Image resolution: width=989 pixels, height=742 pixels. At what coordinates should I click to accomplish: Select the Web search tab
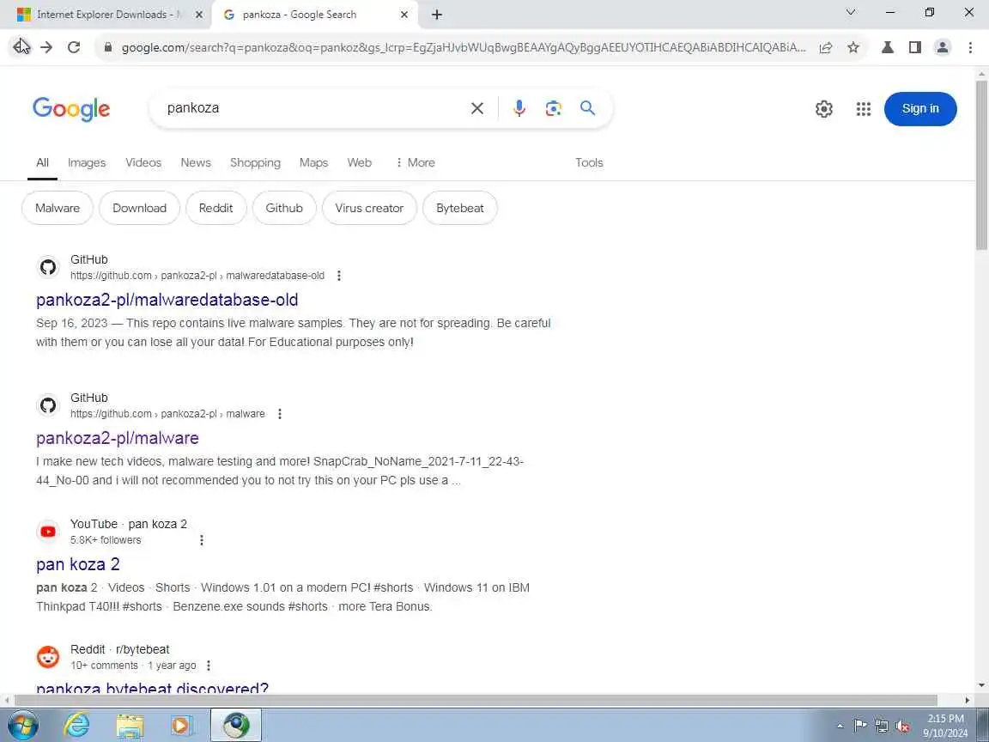point(359,163)
